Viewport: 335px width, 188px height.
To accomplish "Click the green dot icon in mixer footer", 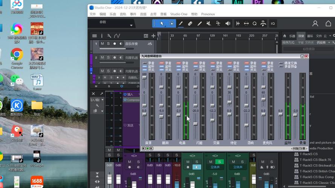I will point(147,149).
